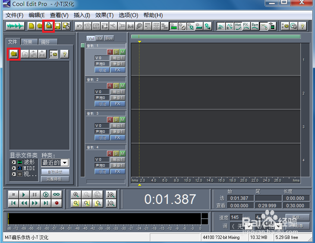The height and width of the screenshot is (243, 315).
Task: Click help icon in file panel
Action: (64, 54)
